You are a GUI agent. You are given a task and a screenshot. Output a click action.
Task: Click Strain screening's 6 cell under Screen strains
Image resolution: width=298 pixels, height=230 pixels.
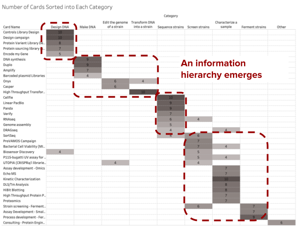click(199, 206)
